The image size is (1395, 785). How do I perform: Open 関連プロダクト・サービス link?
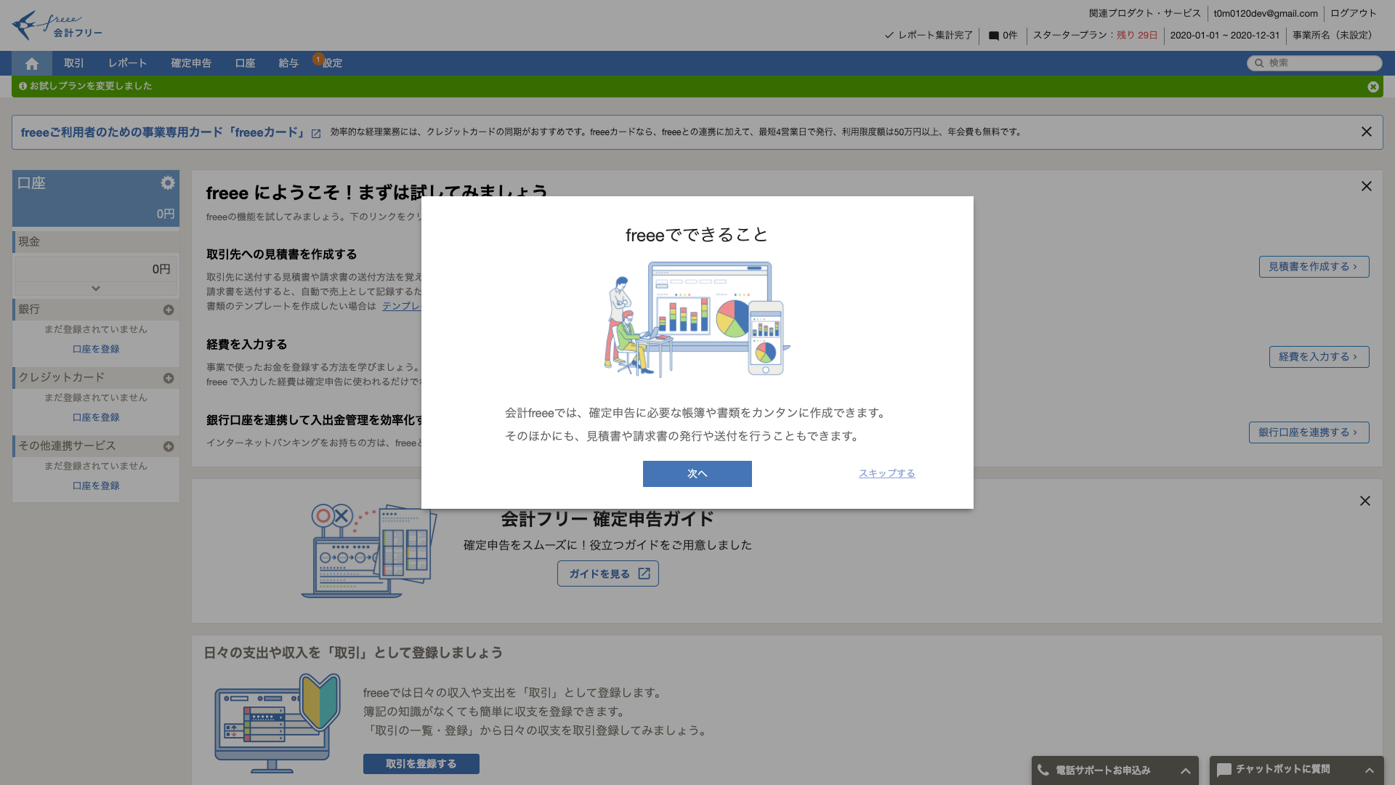tap(1145, 13)
